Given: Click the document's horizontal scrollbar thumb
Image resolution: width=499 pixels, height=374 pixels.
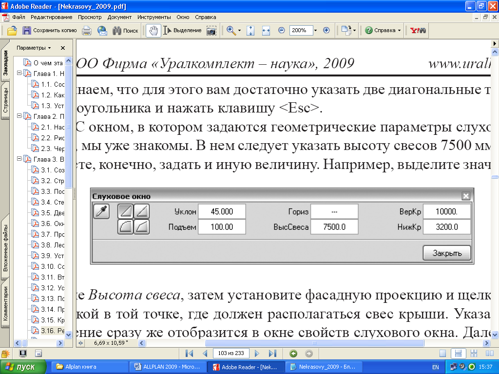Looking at the screenshot, I should pyautogui.click(x=314, y=343).
